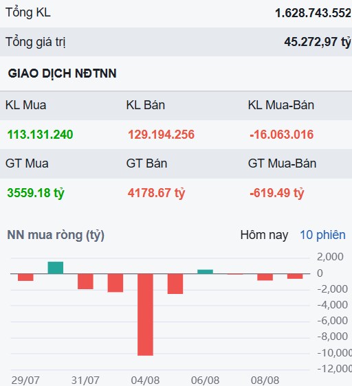This screenshot has width=352, height=386.
Task: Click the GIAO DỊCH NĐTNN heading
Action: coord(62,73)
